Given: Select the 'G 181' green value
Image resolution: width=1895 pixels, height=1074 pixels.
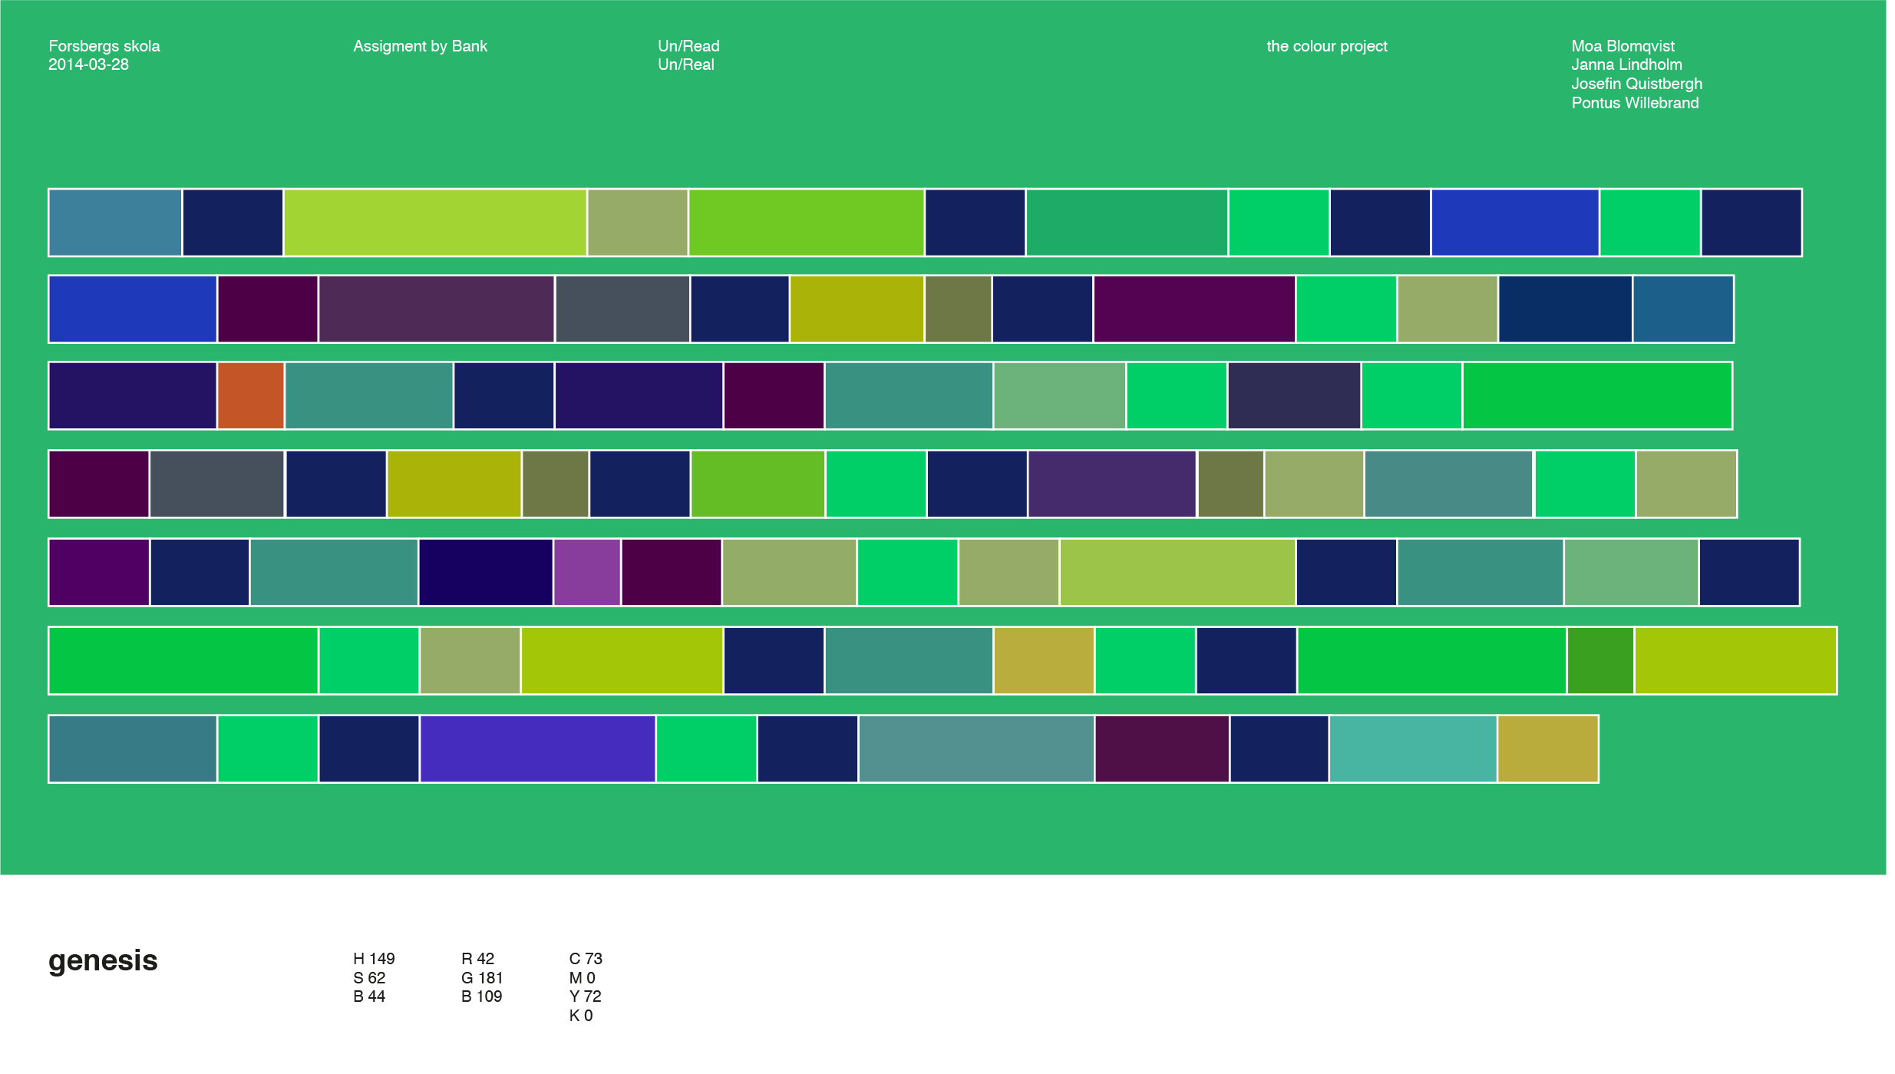Looking at the screenshot, I should (482, 977).
